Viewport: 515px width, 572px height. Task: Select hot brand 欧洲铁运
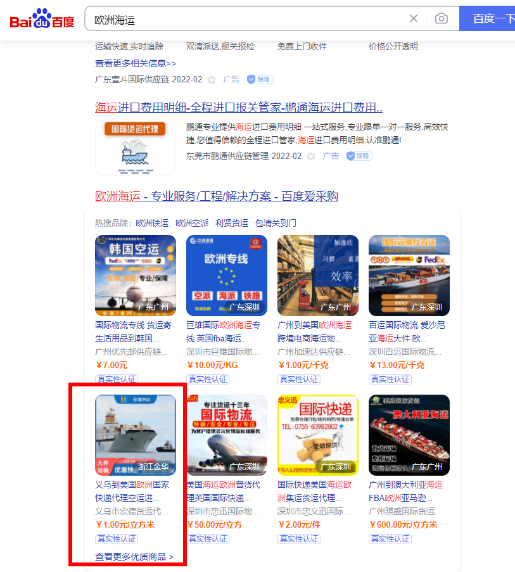tap(152, 223)
